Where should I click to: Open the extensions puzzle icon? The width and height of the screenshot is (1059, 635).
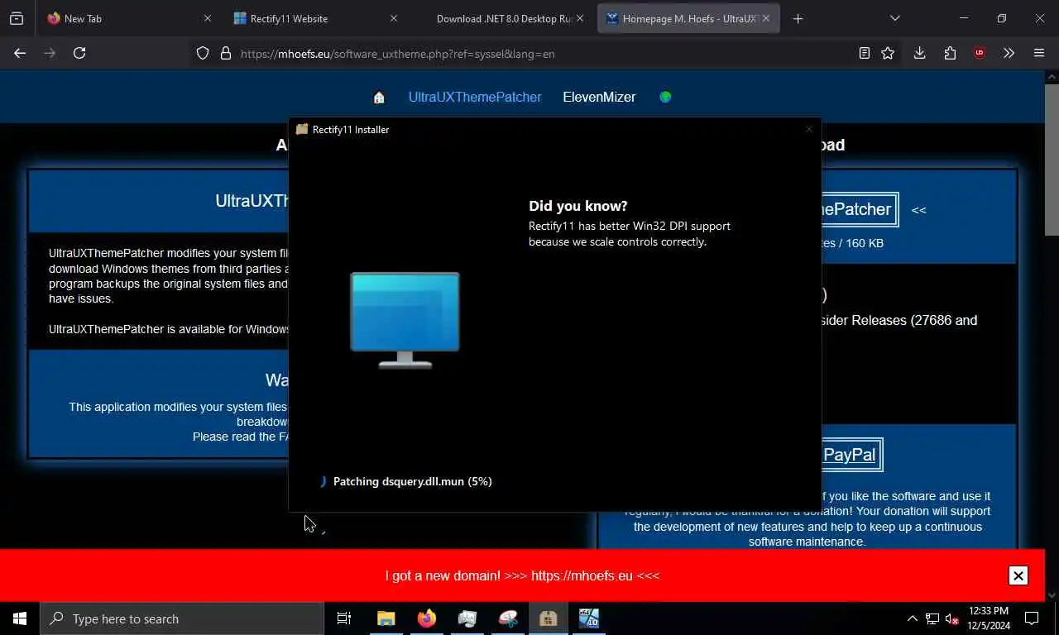(950, 53)
